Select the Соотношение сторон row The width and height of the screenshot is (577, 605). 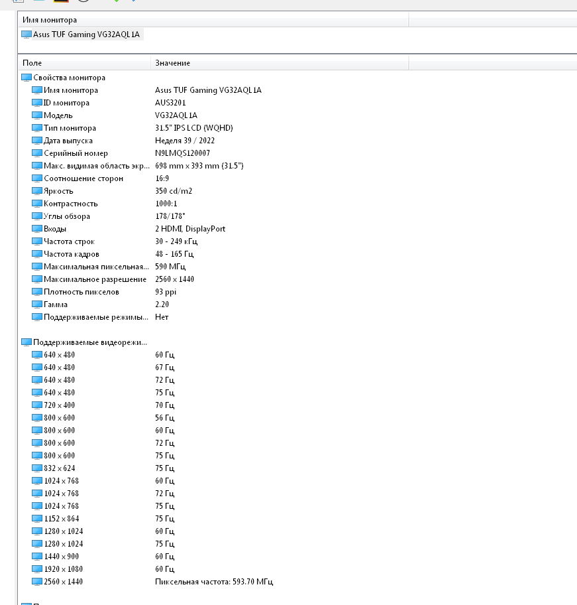click(83, 178)
